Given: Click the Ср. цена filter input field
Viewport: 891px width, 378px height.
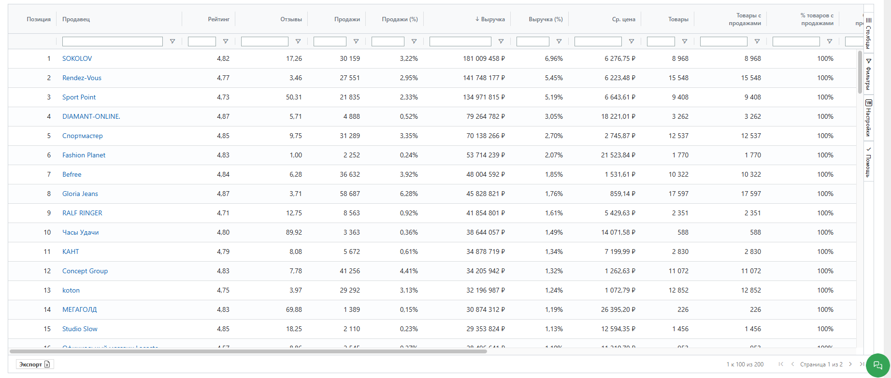Looking at the screenshot, I should 598,42.
